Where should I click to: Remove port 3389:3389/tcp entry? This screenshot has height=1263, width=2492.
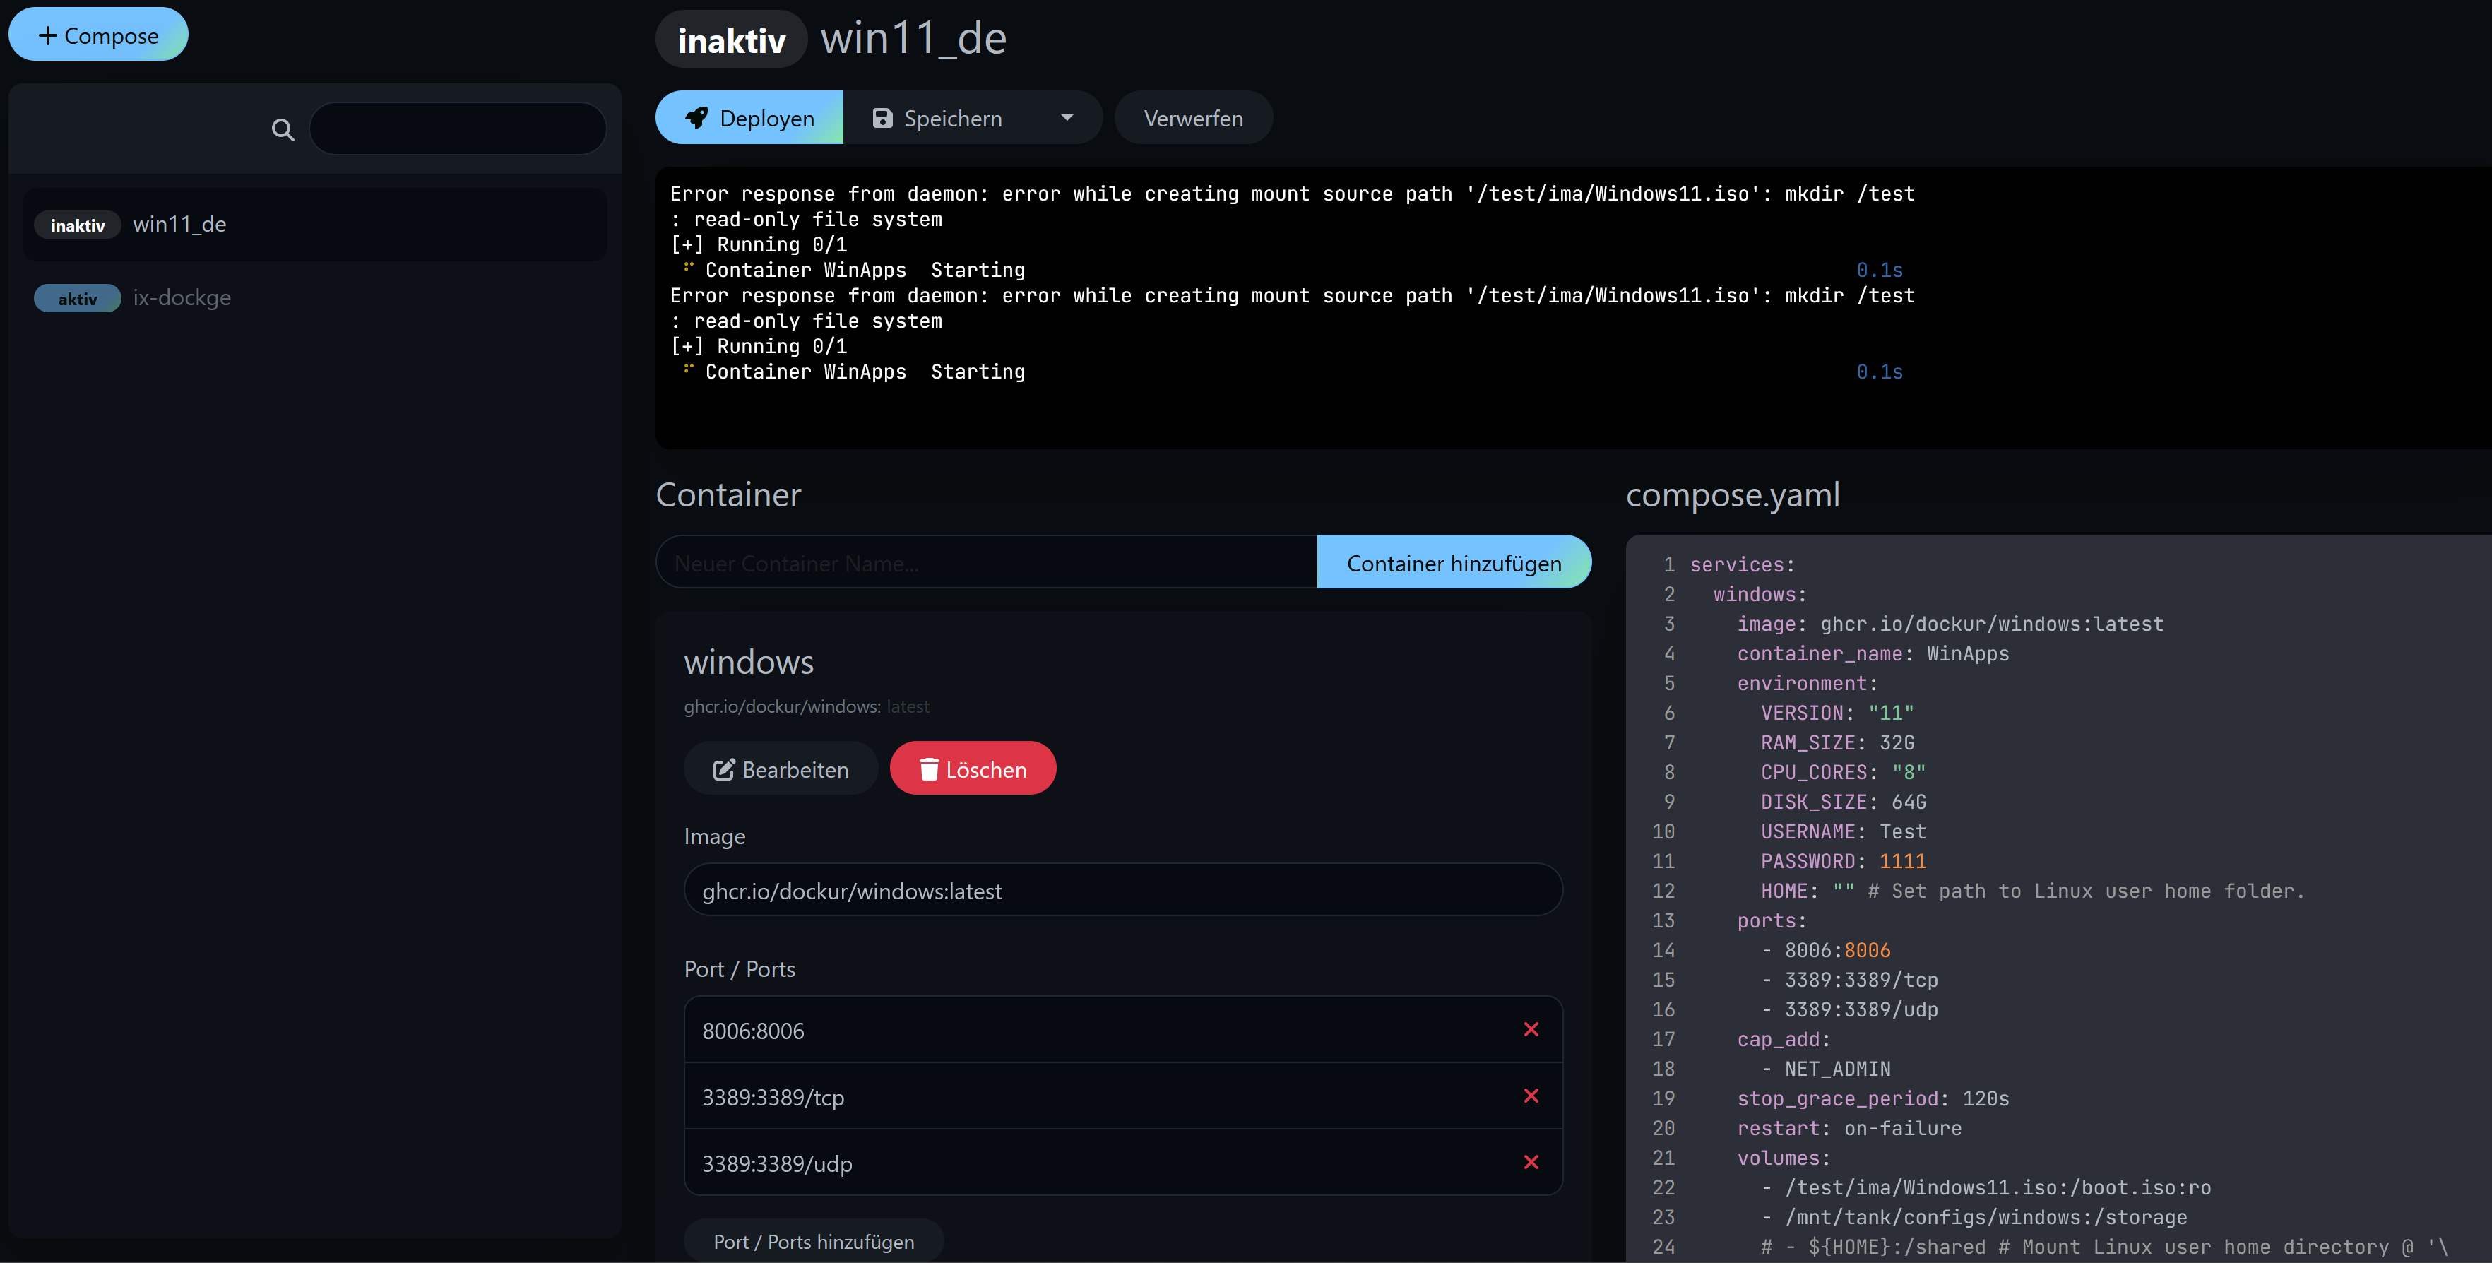(1531, 1096)
